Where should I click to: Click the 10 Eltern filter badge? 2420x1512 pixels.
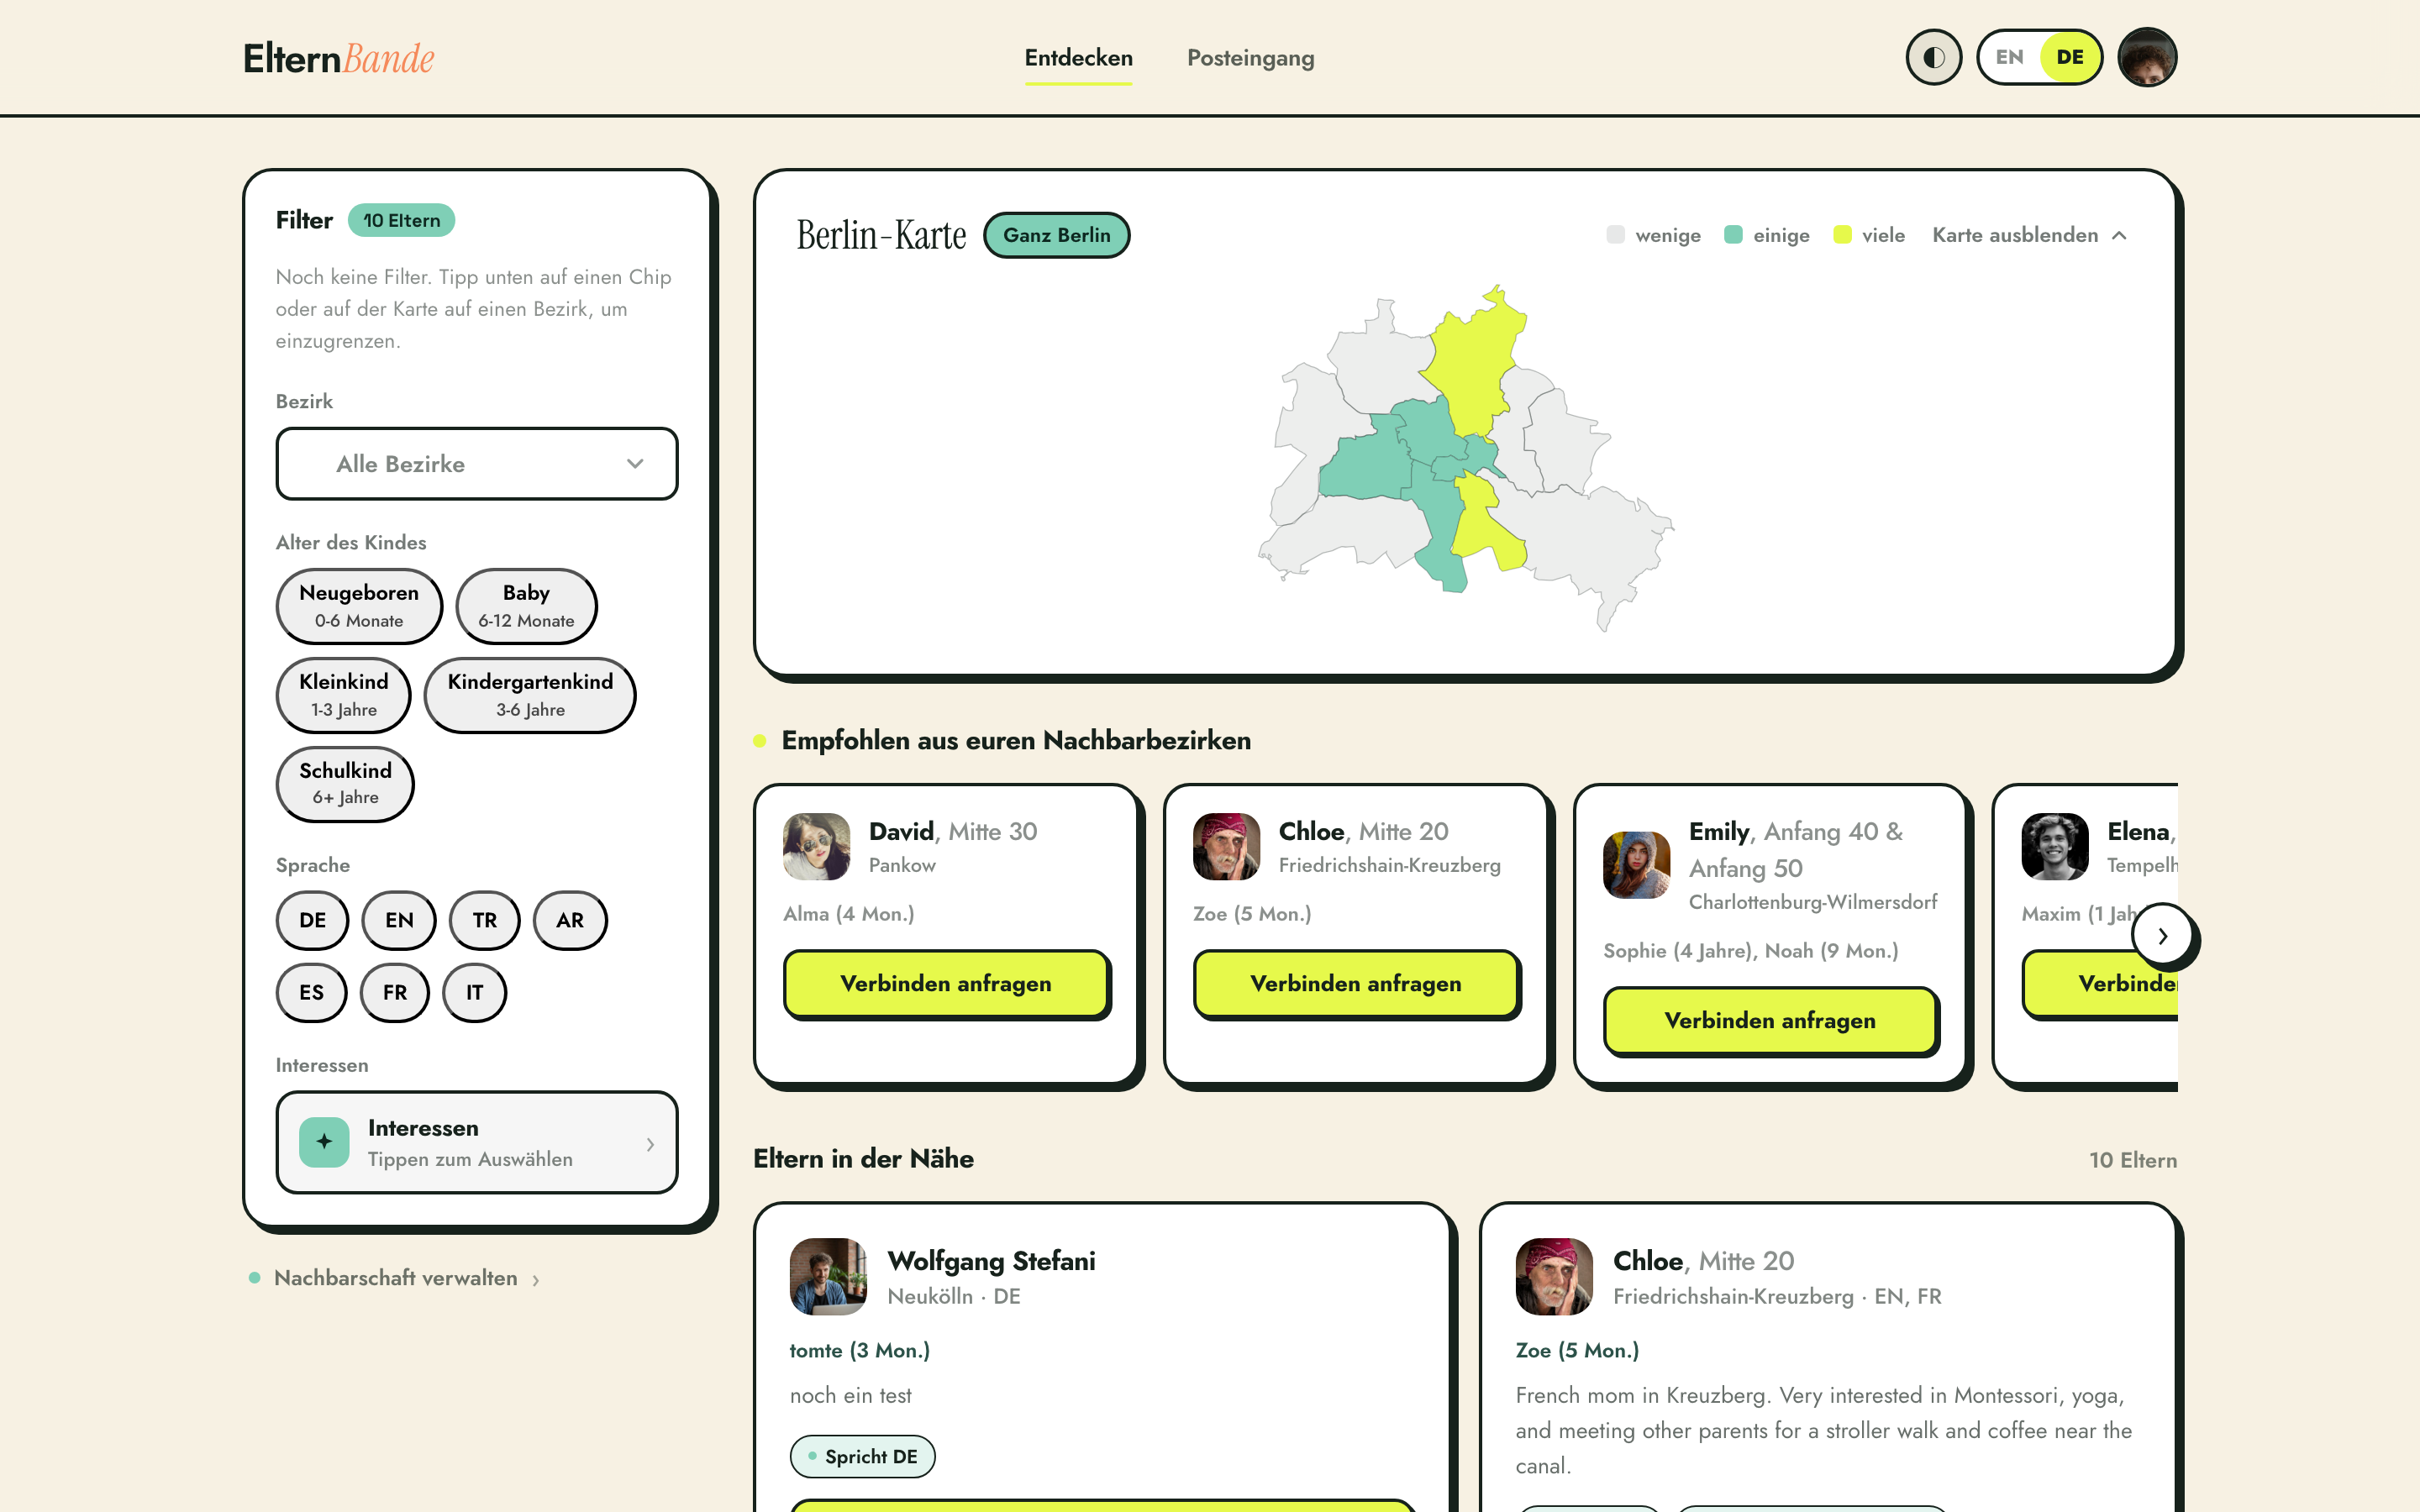pyautogui.click(x=401, y=220)
